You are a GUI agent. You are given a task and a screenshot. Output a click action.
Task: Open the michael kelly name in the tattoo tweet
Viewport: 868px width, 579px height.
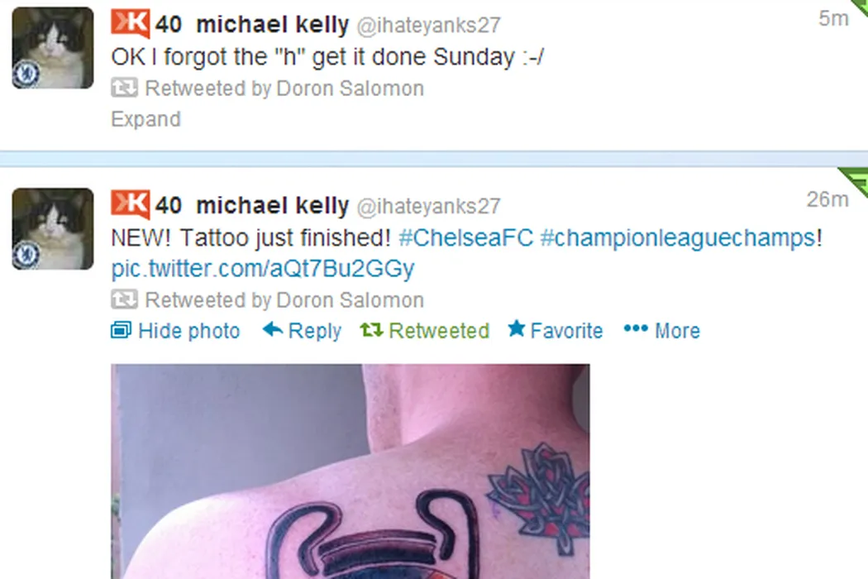click(272, 206)
